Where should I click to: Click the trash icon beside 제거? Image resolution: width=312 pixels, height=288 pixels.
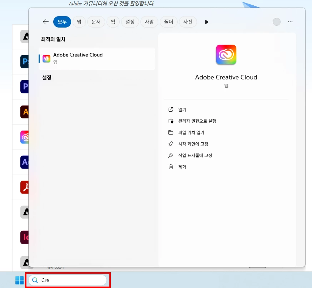pyautogui.click(x=171, y=167)
